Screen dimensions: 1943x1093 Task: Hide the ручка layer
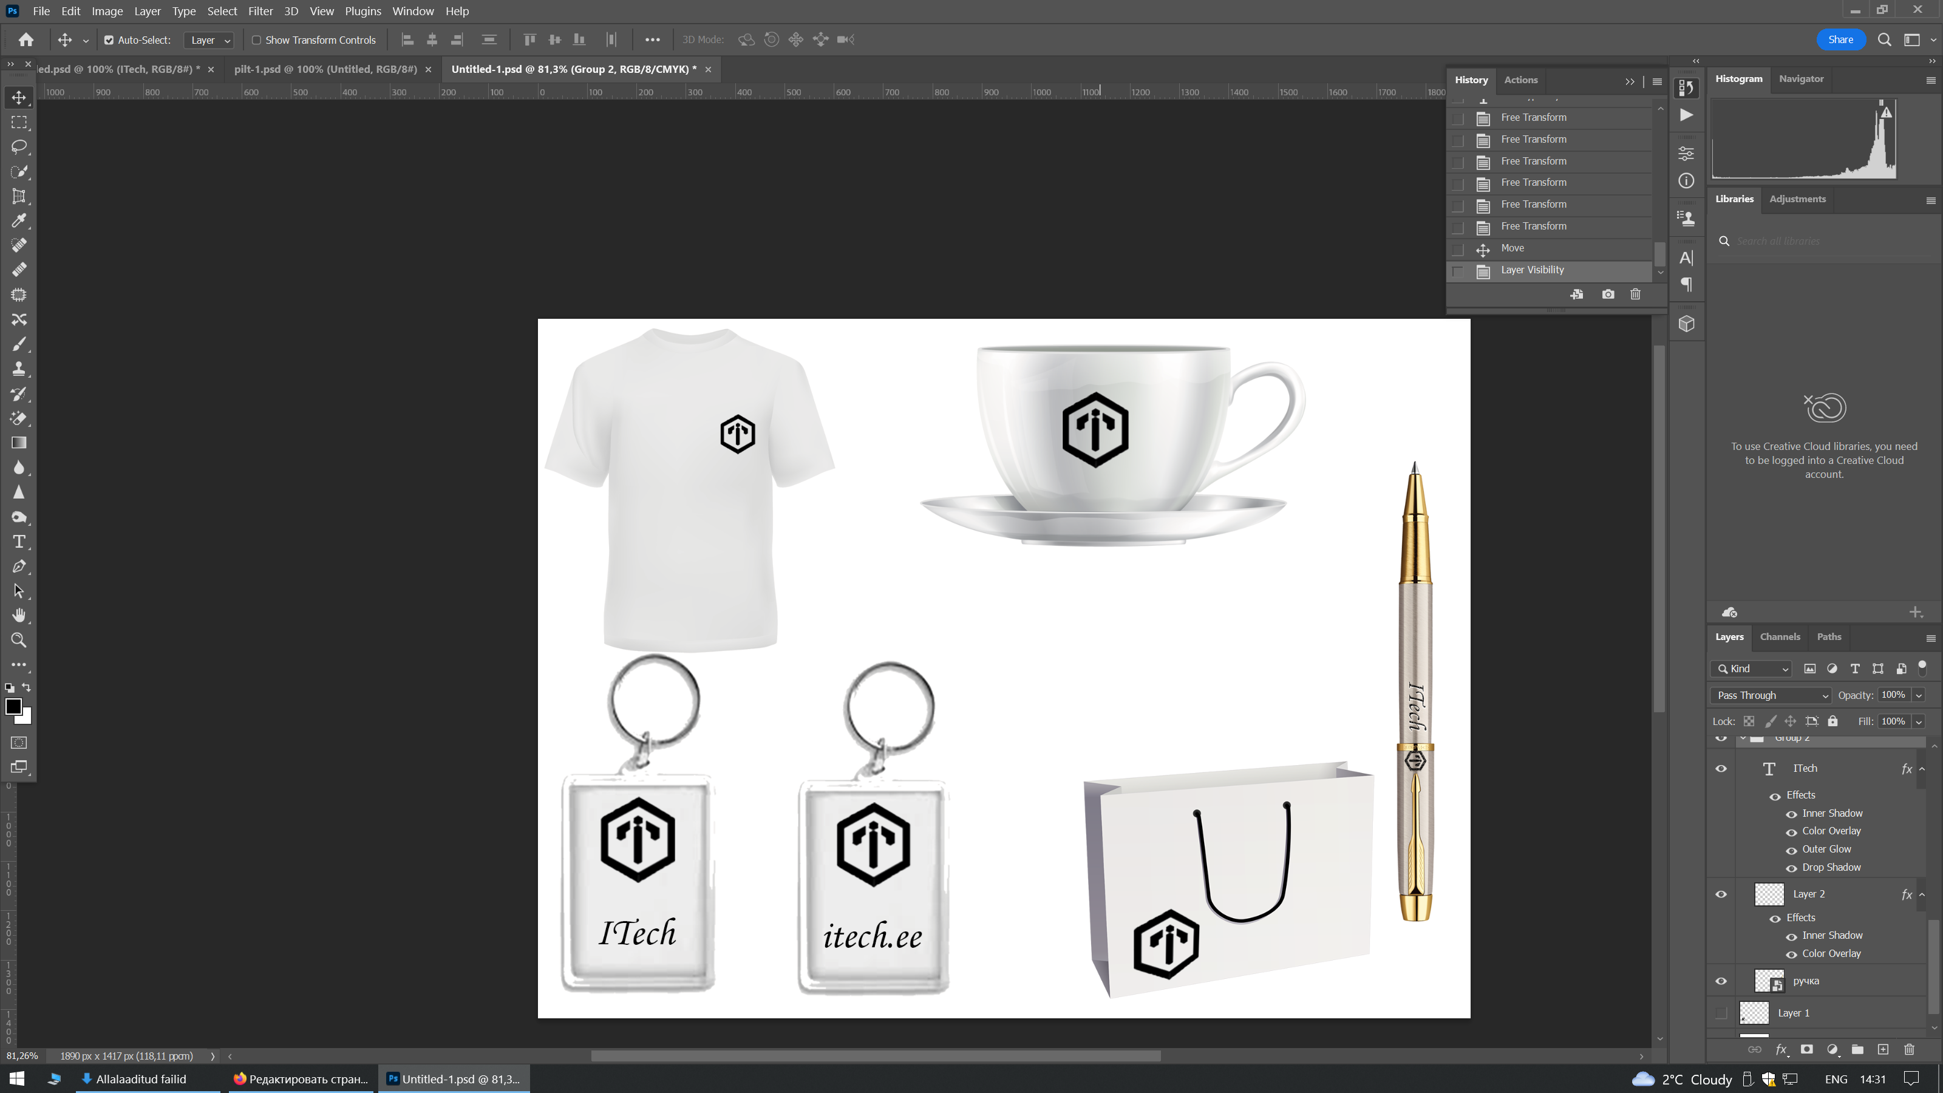(x=1721, y=981)
